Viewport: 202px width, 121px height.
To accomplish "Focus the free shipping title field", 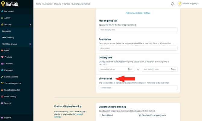I will point(138,30).
